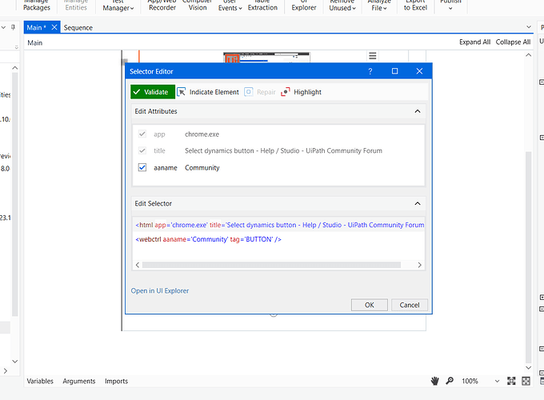Toggle the app attribute checkbox
Image resolution: width=544 pixels, height=400 pixels.
[142, 134]
